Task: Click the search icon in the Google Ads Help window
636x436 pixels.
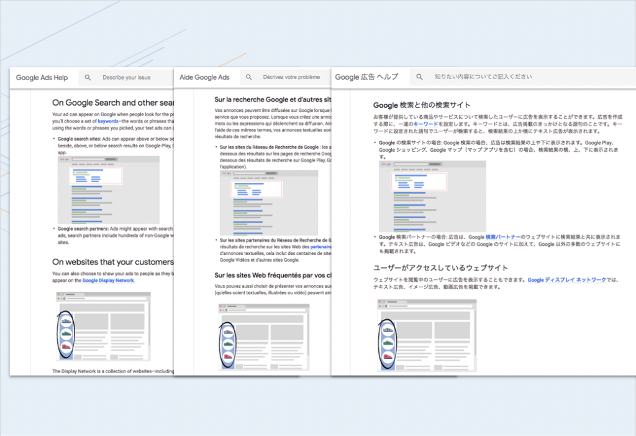Action: (88, 77)
